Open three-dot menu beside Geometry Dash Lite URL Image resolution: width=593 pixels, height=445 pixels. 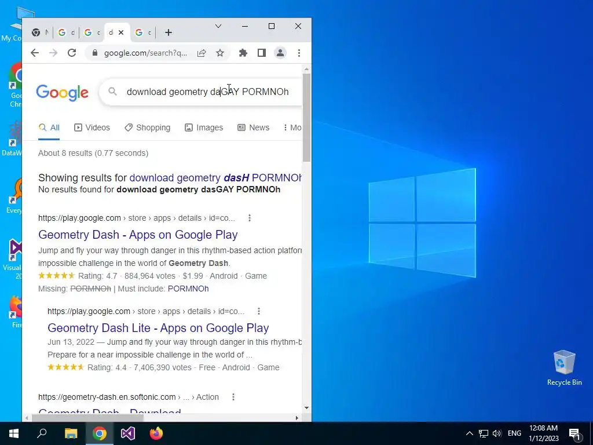click(x=259, y=311)
